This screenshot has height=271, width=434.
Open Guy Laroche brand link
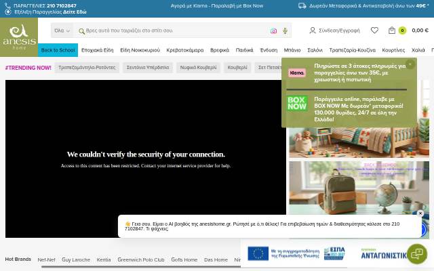(x=76, y=259)
